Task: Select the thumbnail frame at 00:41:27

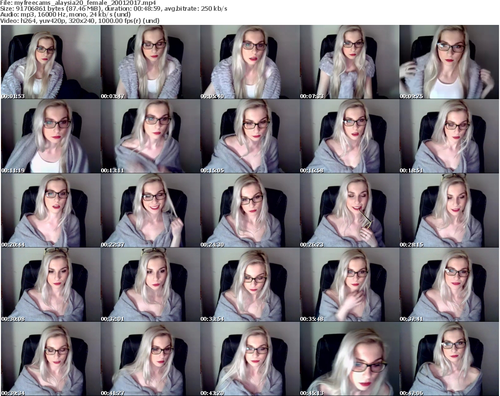Action: click(150, 359)
